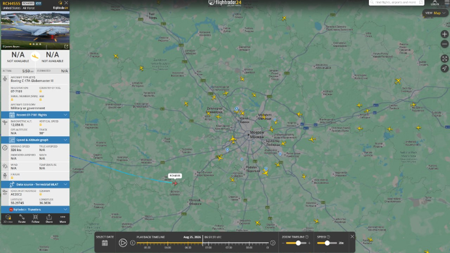Click the locked Age padlock
Viewport: 450px width, 253px height.
(40, 100)
